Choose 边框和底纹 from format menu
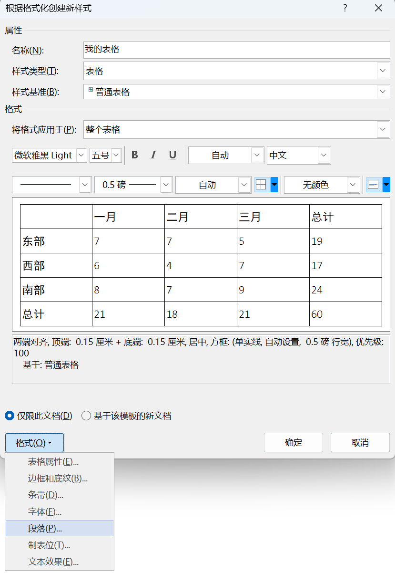 pyautogui.click(x=60, y=478)
